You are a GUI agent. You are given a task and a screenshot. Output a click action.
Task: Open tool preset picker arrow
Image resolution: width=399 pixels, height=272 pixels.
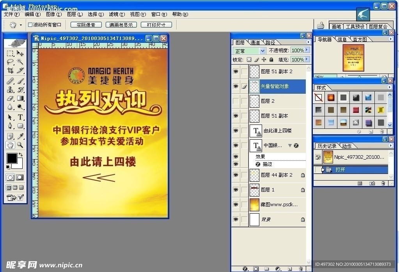pyautogui.click(x=21, y=25)
